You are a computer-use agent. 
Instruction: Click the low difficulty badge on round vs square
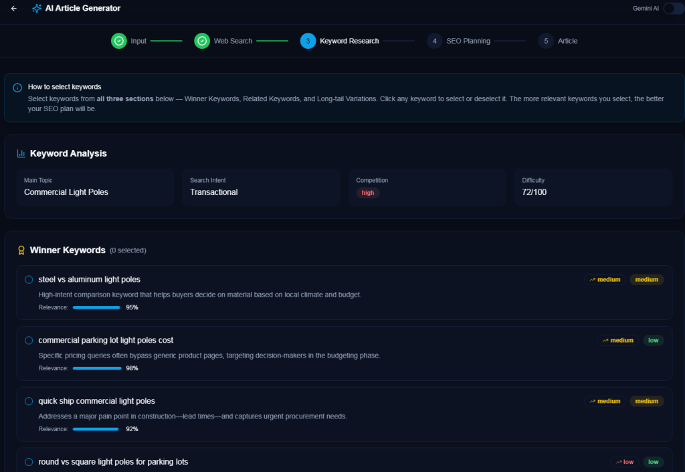click(653, 462)
